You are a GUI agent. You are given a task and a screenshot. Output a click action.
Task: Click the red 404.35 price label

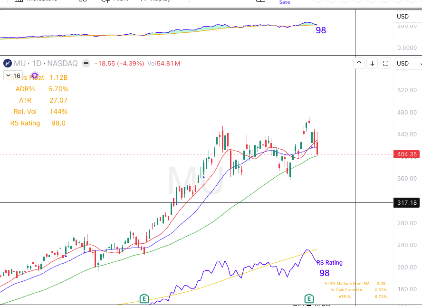click(x=406, y=154)
